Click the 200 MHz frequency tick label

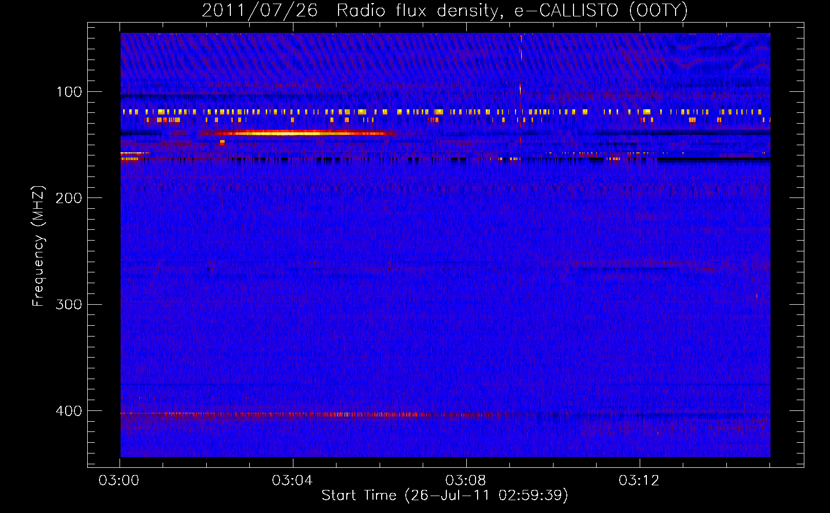point(69,198)
